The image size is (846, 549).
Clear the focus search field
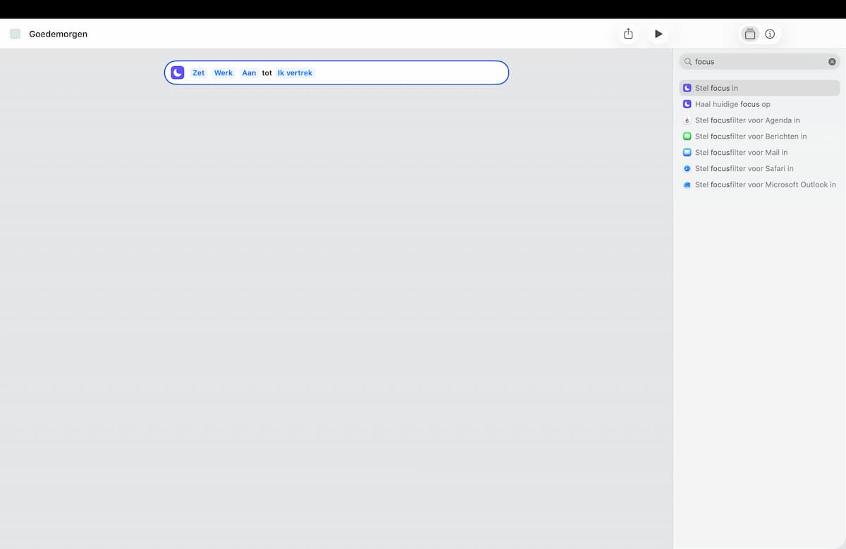tap(832, 62)
